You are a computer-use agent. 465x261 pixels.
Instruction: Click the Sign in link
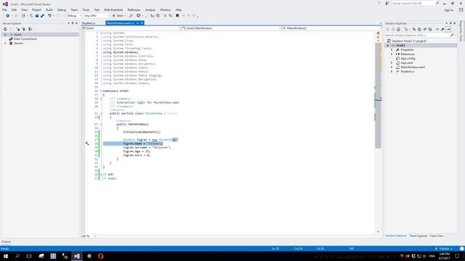click(x=448, y=10)
